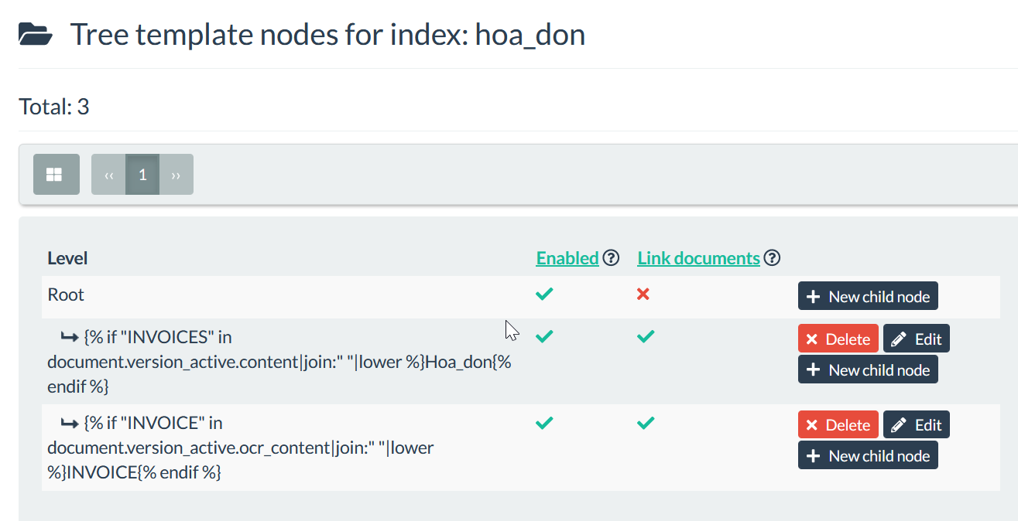Click the "INVOICE" ocr_content template text
This screenshot has height=521, width=1018.
coord(241,447)
